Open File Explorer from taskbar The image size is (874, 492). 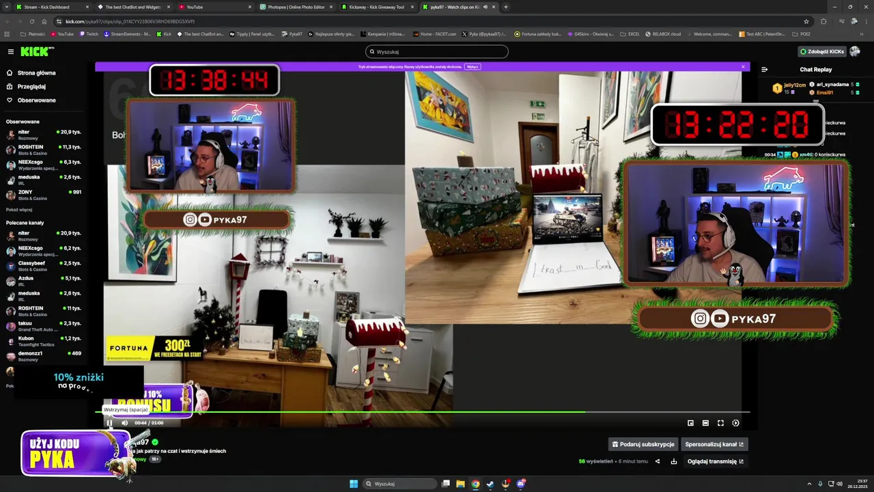click(x=460, y=484)
